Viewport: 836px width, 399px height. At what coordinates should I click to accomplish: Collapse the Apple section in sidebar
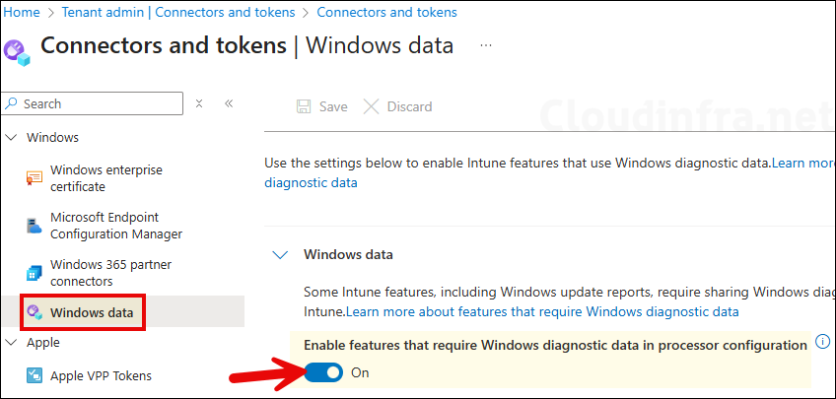coord(11,343)
